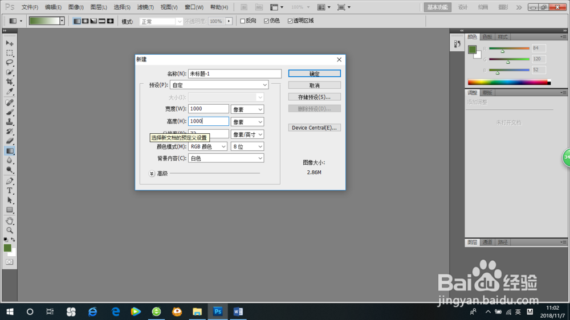Viewport: 570px width, 320px height.
Task: Click the 高度 height input field
Action: 208,121
